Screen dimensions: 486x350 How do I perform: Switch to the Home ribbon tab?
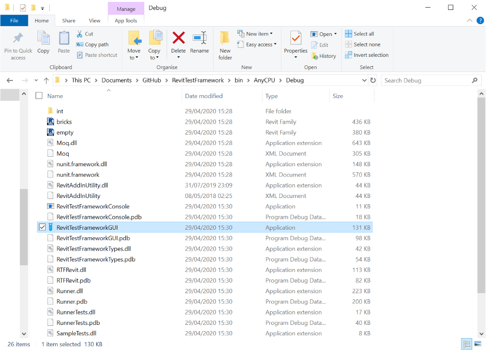42,20
